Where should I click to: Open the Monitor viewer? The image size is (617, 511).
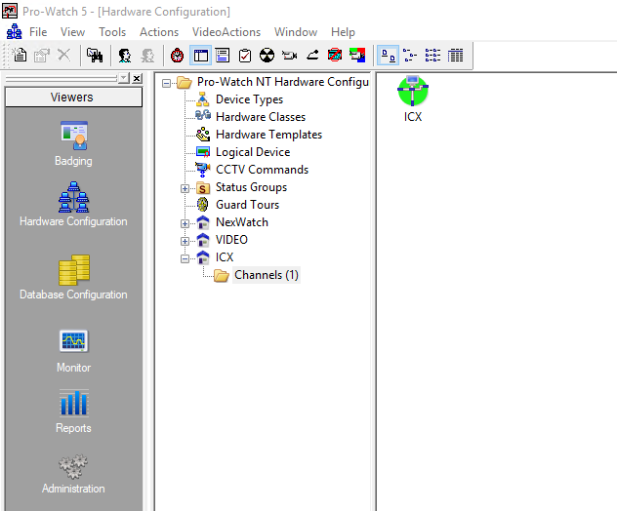click(x=73, y=349)
